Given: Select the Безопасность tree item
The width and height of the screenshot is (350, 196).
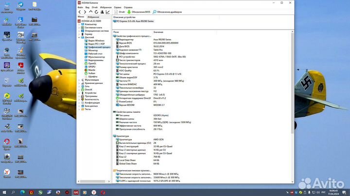Looking at the screenshot, I should tap(90, 99).
